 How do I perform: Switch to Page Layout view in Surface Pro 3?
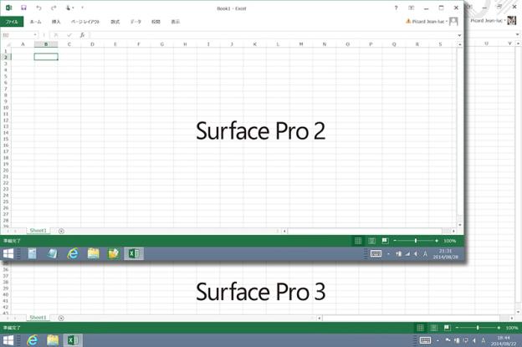434,328
